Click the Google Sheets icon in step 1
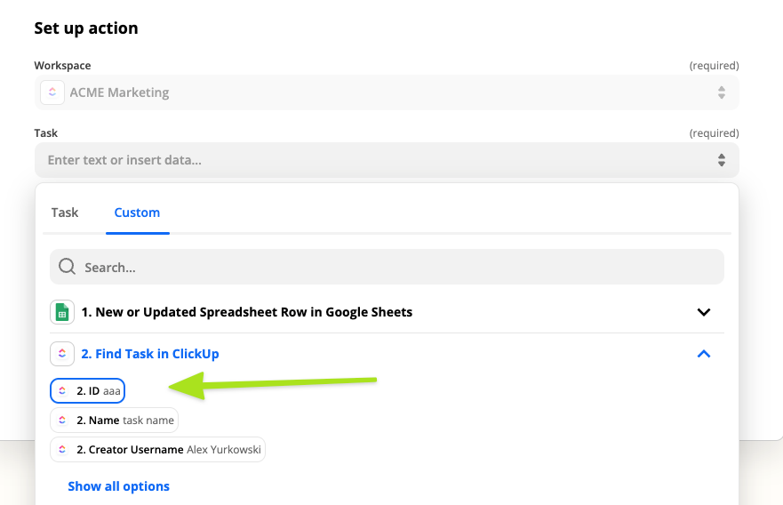 point(62,312)
